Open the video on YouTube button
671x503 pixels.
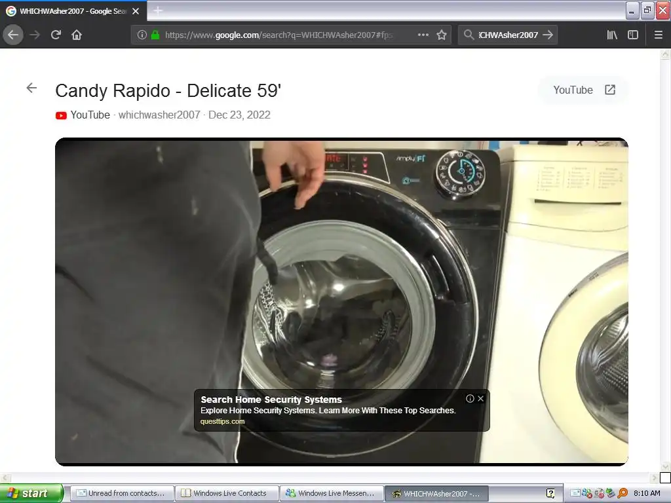(x=584, y=90)
